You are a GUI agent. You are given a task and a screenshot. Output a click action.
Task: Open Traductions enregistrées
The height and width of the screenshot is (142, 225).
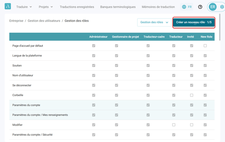77,7
